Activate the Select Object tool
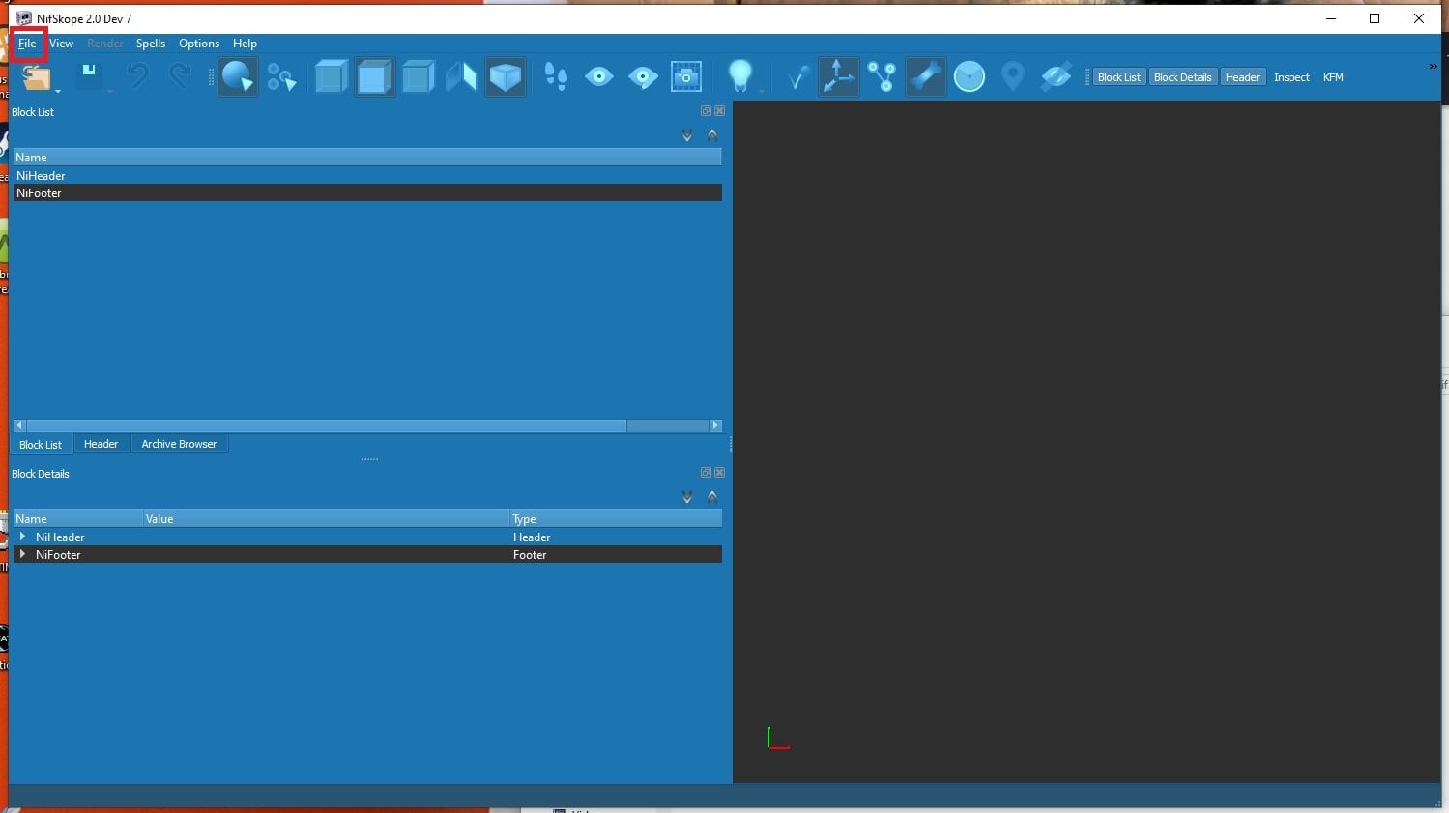This screenshot has height=813, width=1449. click(x=238, y=77)
